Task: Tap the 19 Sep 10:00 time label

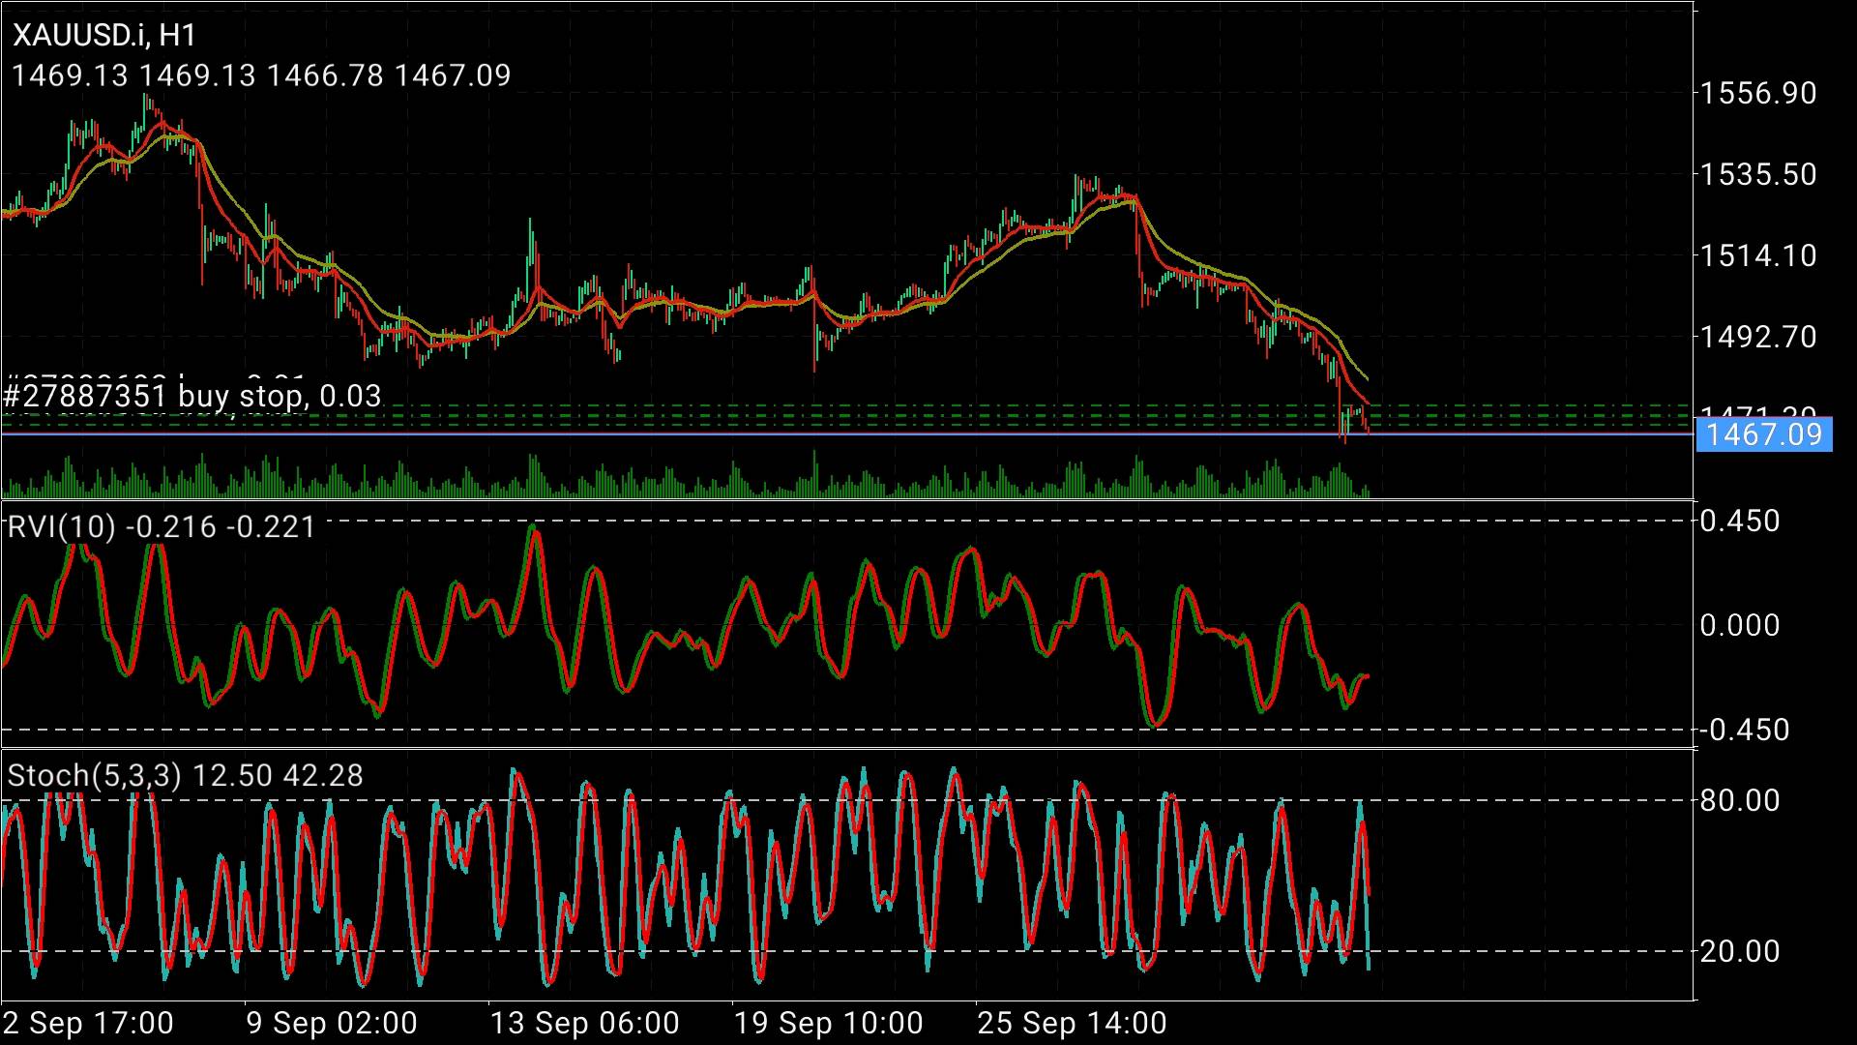Action: 829,1023
